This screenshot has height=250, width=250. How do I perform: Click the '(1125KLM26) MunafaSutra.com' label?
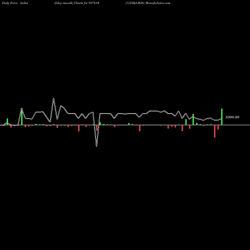point(147,3)
